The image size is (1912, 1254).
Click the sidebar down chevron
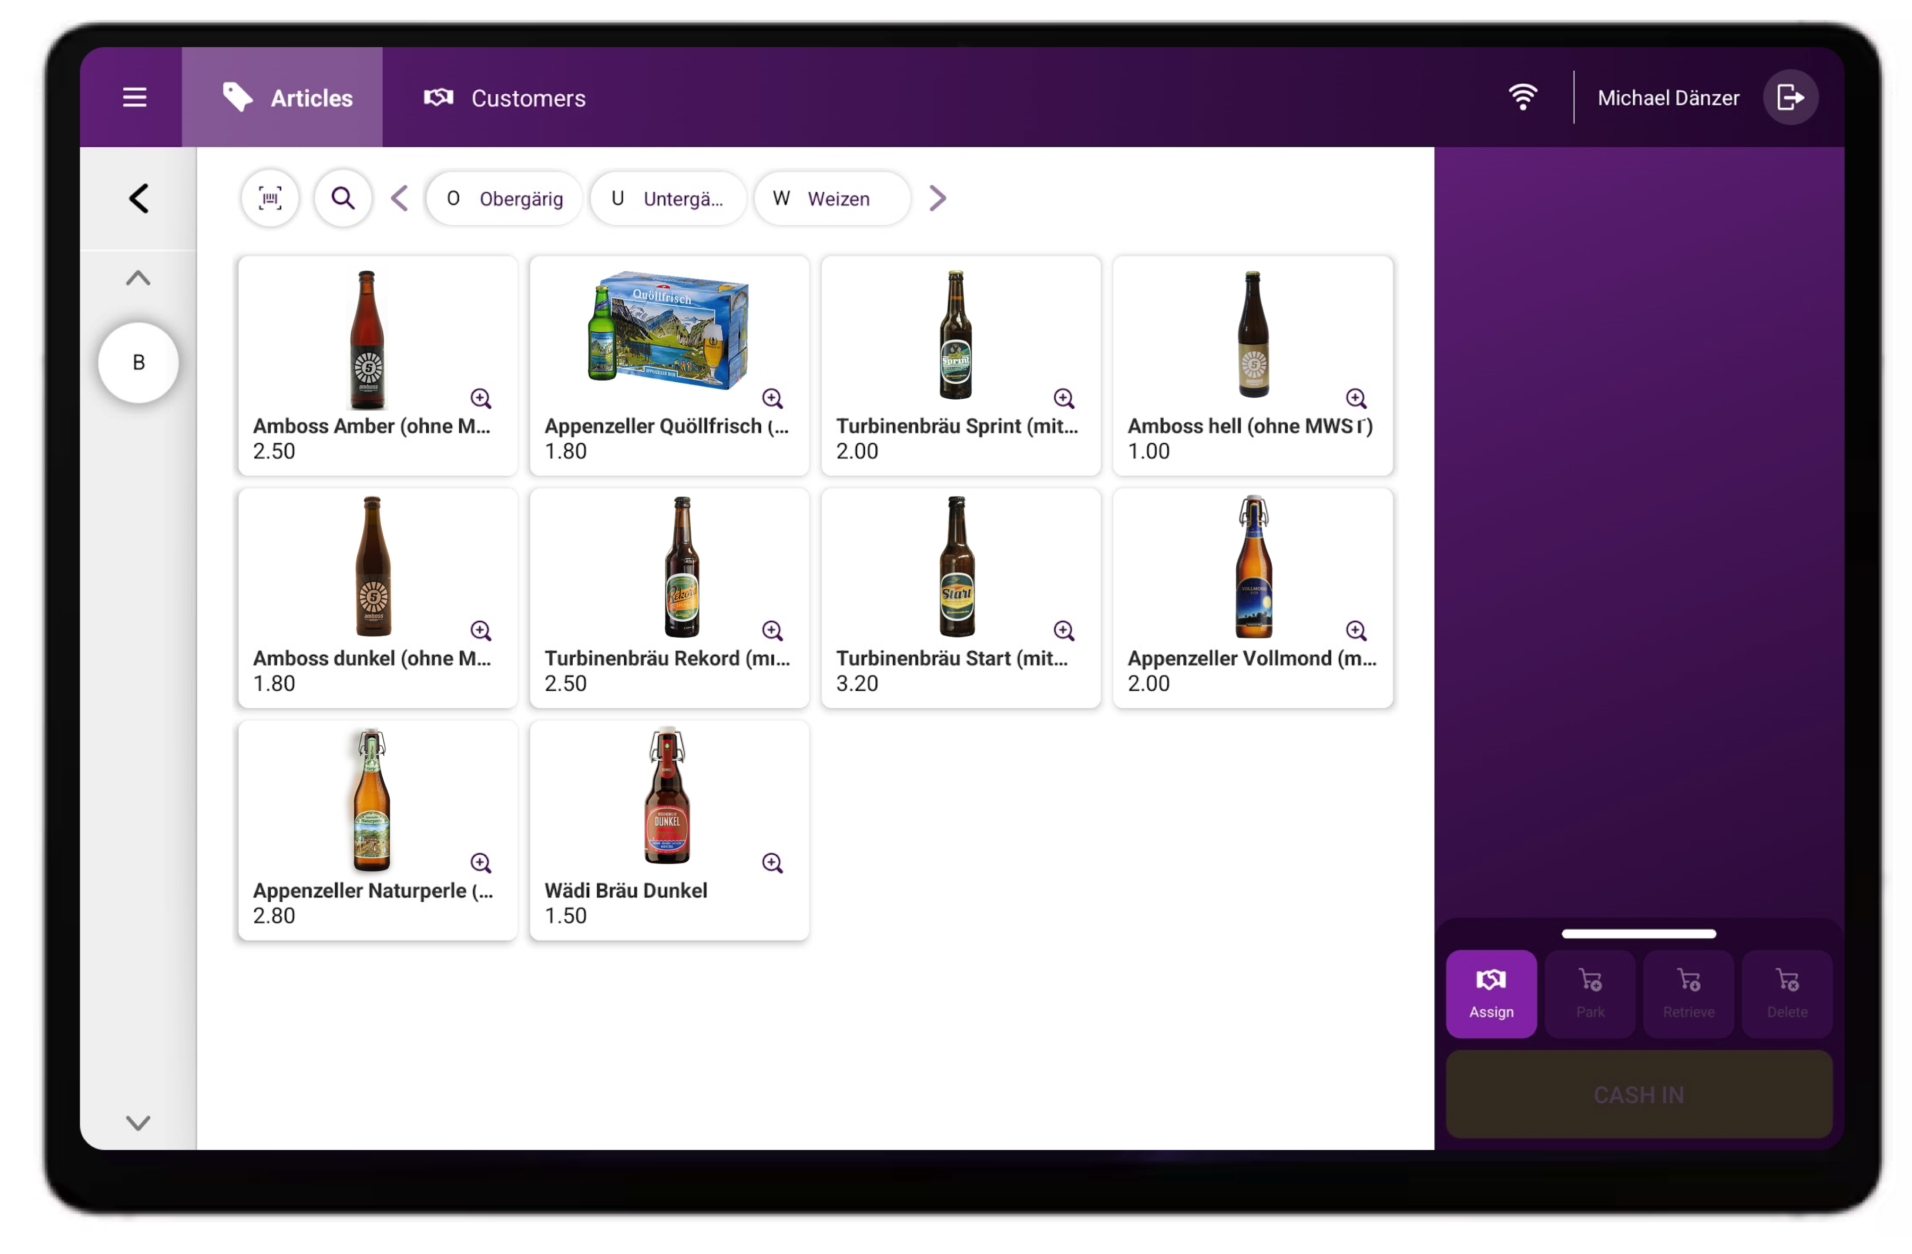pos(138,1122)
